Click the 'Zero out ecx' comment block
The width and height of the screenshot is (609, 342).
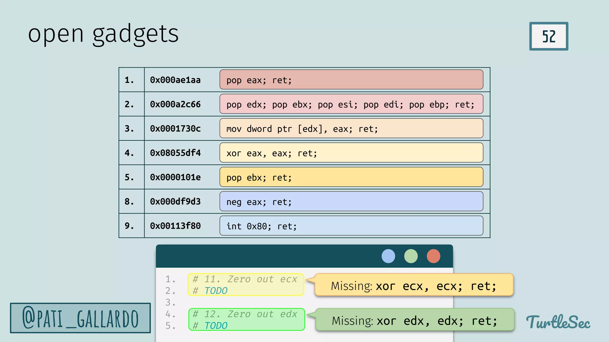(246, 284)
